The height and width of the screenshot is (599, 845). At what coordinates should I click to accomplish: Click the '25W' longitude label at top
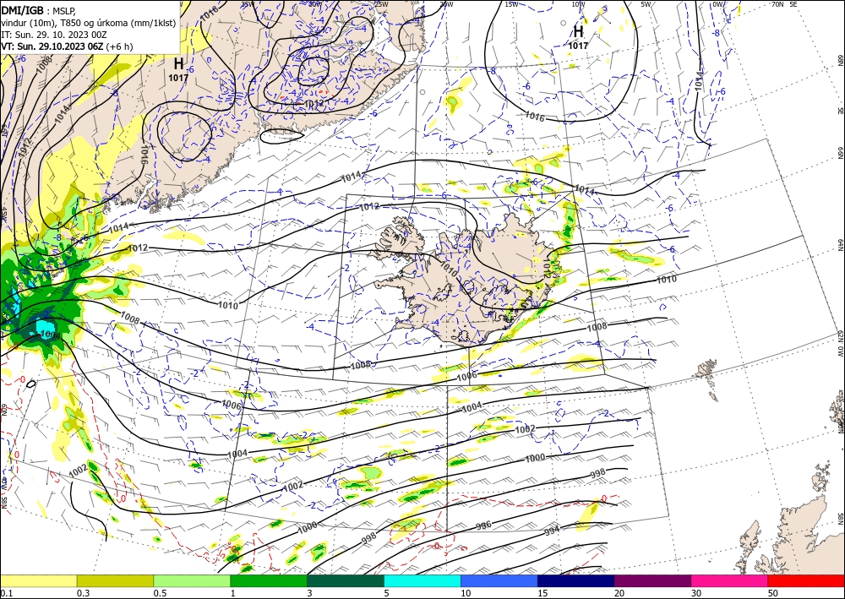tap(381, 4)
